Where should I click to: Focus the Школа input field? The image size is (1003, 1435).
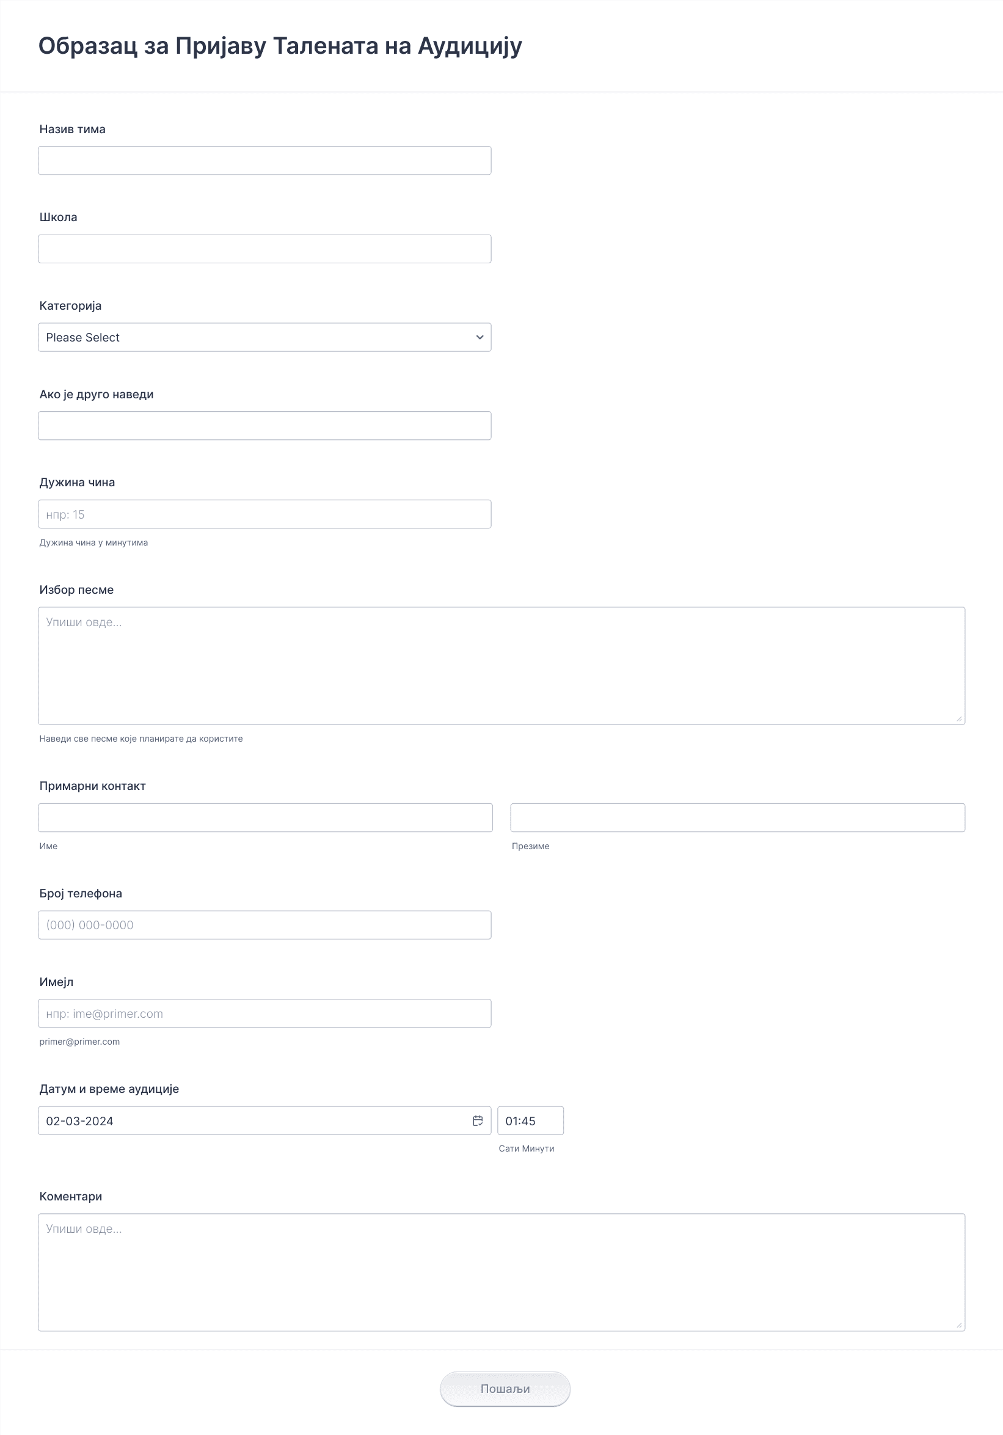coord(264,249)
